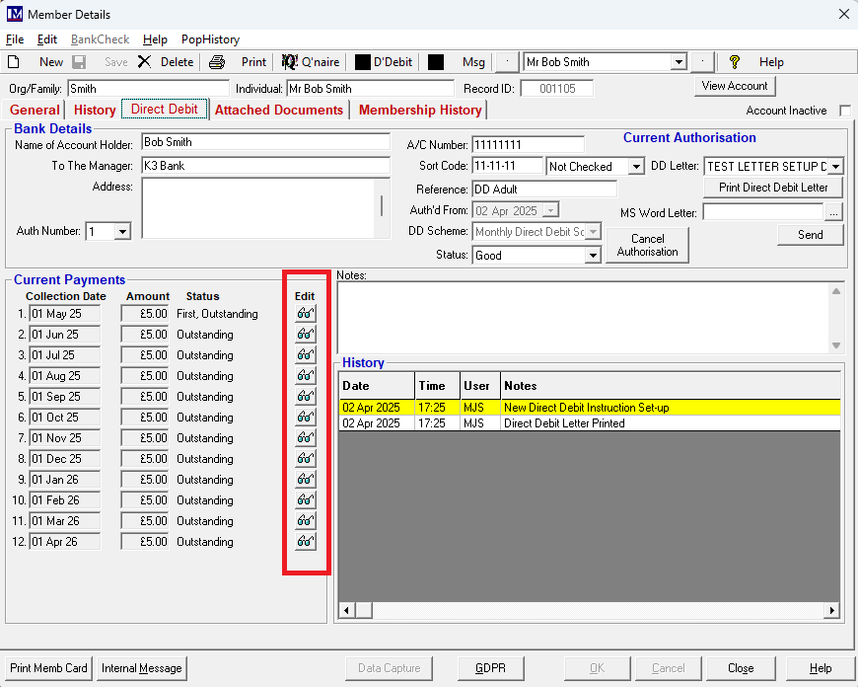Click the Cancel Authorisation button
Image resolution: width=858 pixels, height=687 pixels.
(x=647, y=245)
